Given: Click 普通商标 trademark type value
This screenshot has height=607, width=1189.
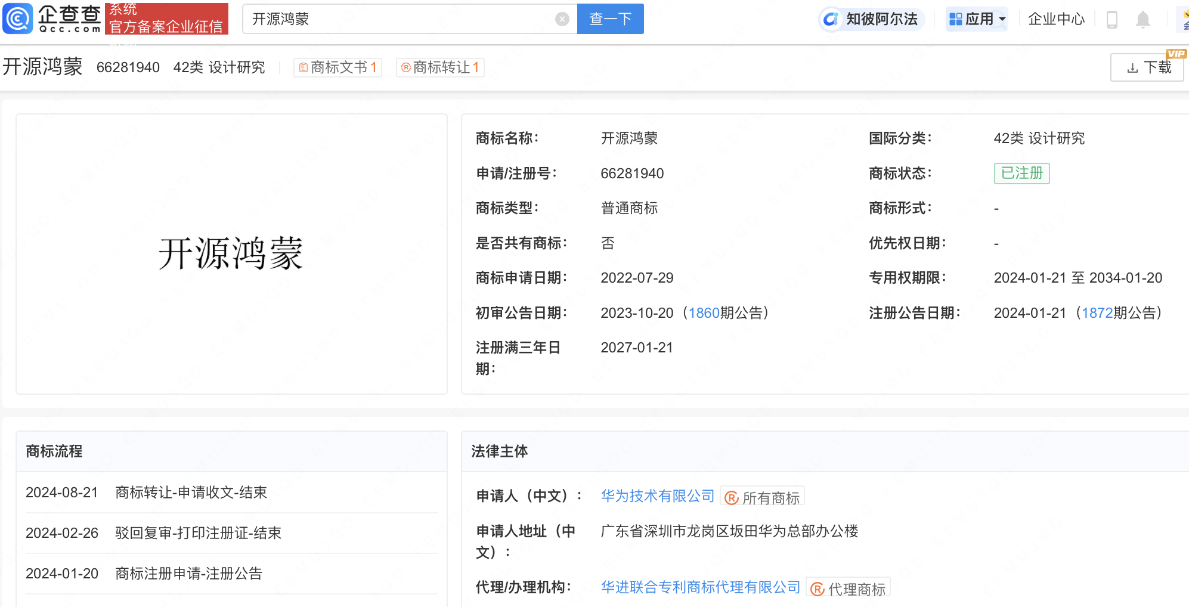Looking at the screenshot, I should point(629,208).
